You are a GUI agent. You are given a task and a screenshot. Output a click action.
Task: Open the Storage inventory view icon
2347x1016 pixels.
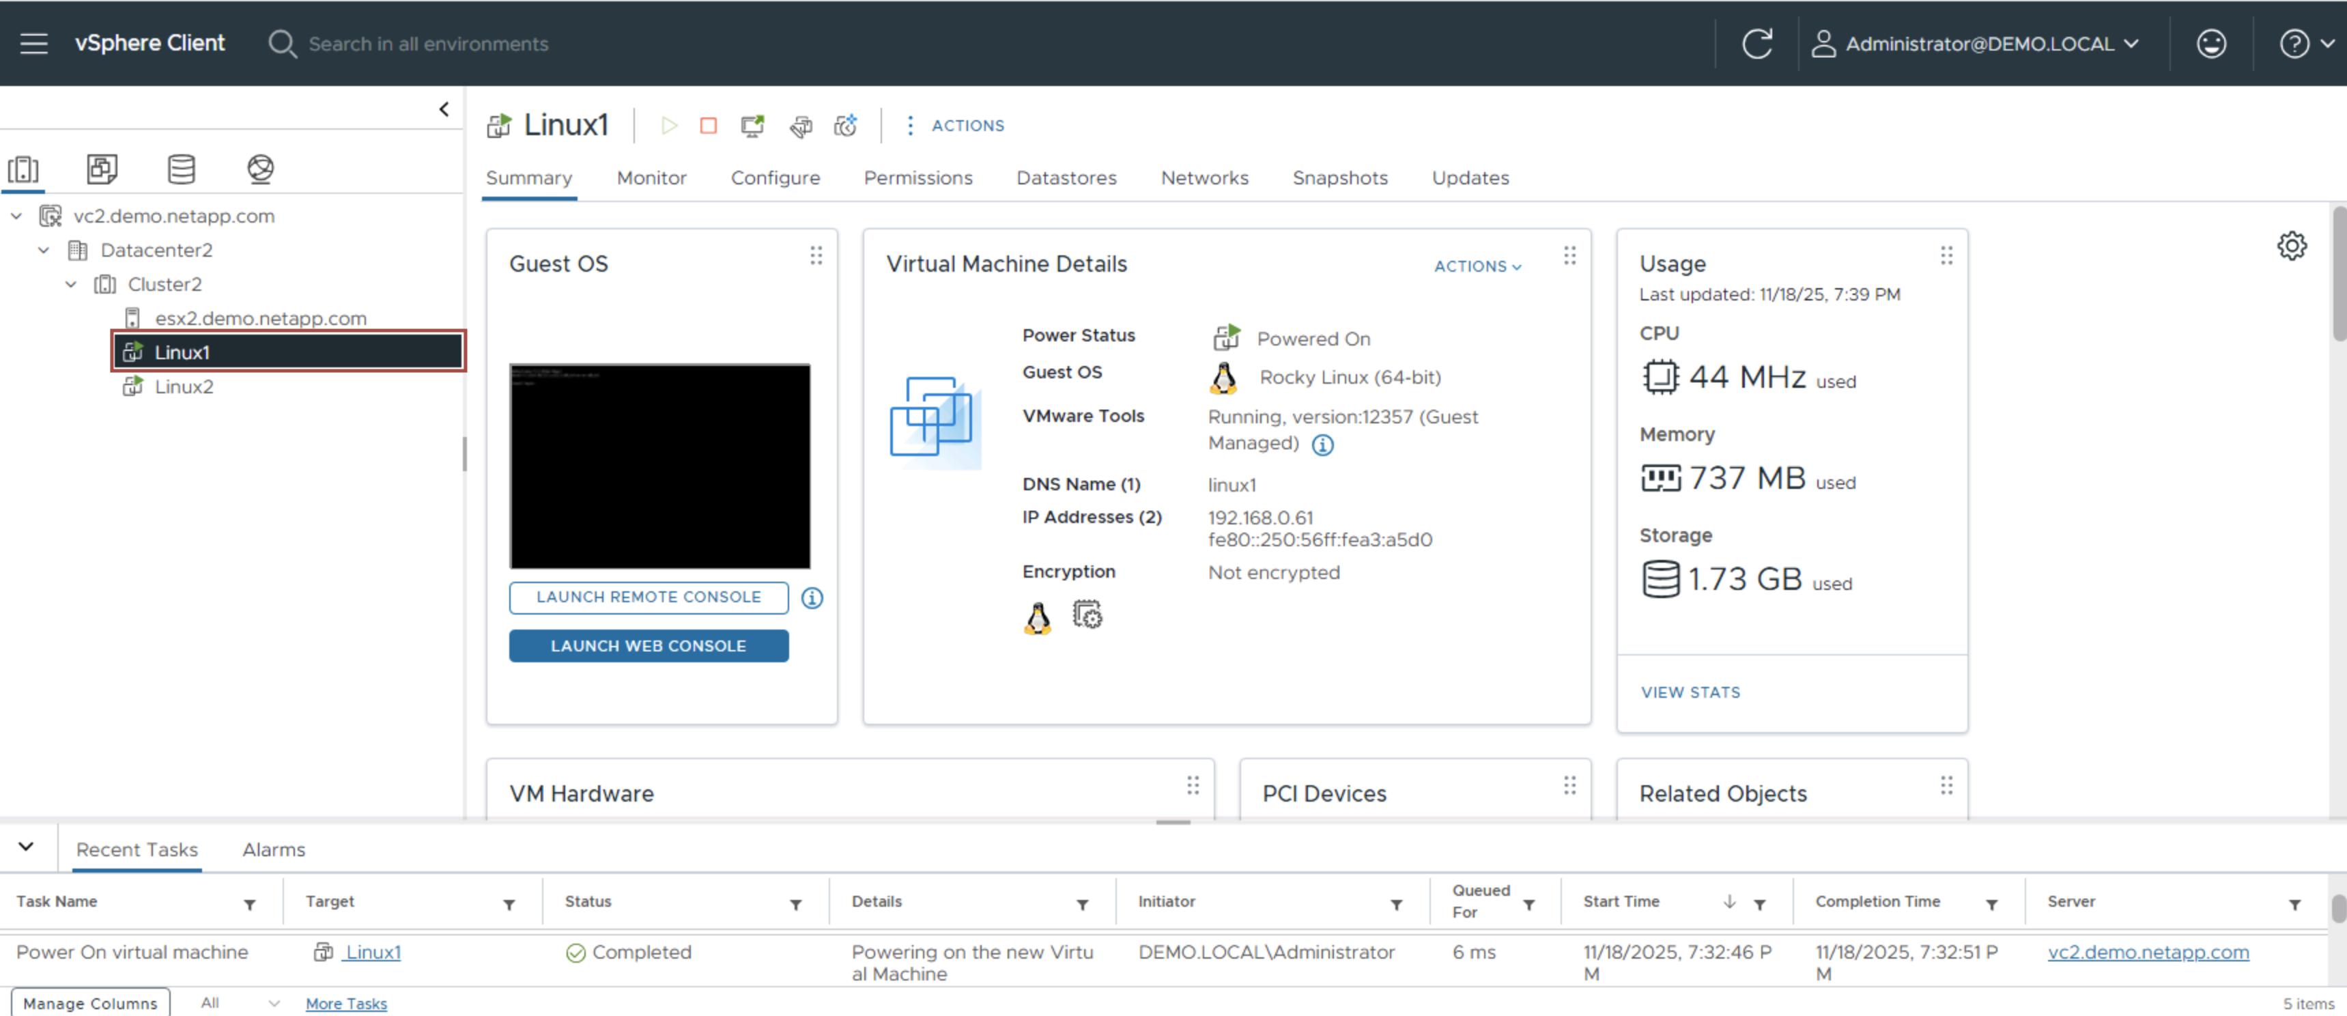(x=182, y=169)
